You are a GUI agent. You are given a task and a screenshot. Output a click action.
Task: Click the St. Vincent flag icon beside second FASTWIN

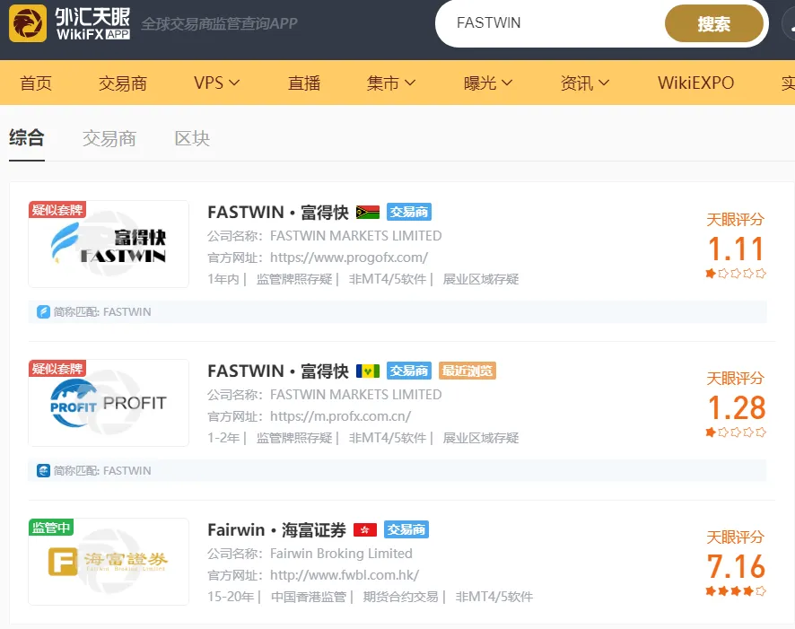[x=368, y=371]
